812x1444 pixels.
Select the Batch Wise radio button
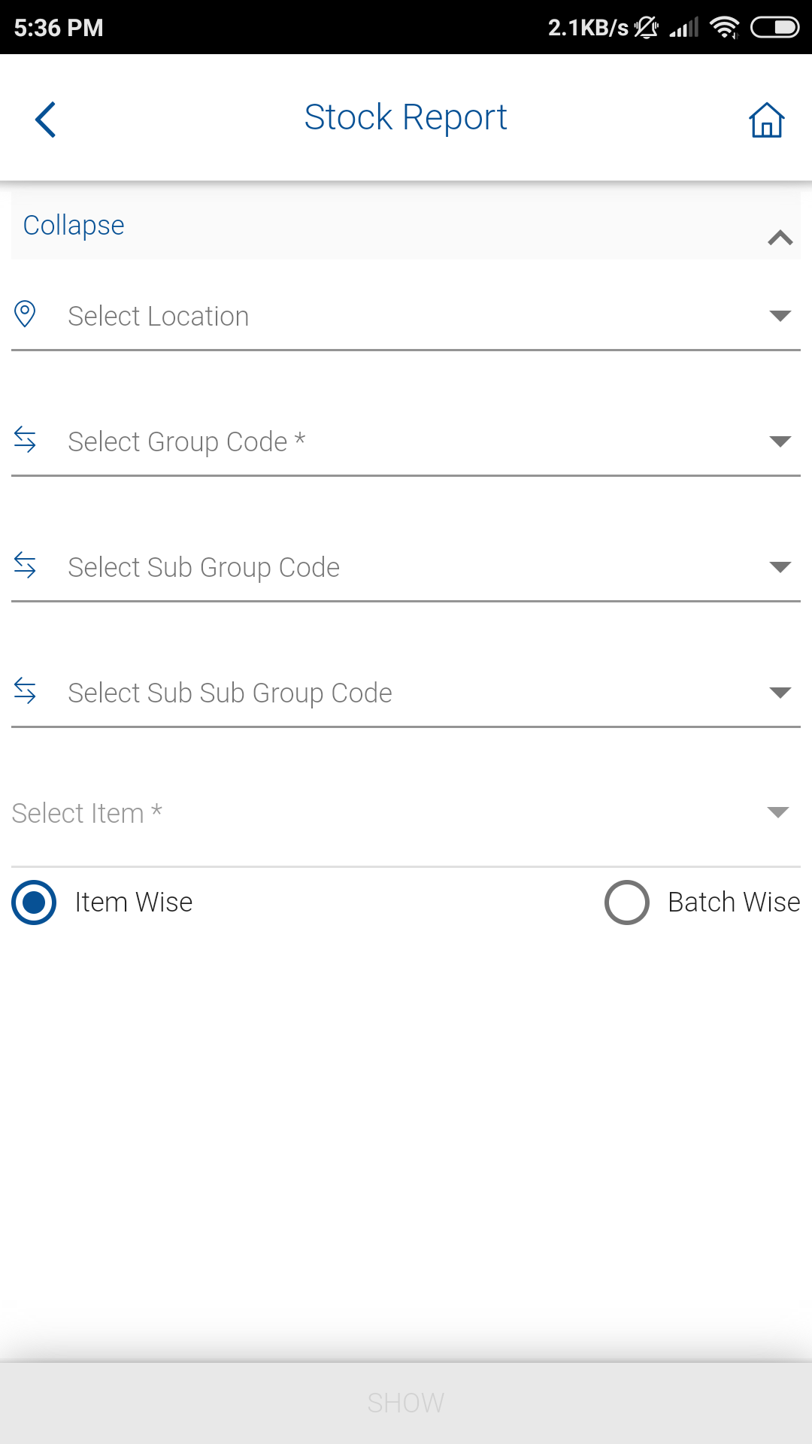(x=627, y=902)
